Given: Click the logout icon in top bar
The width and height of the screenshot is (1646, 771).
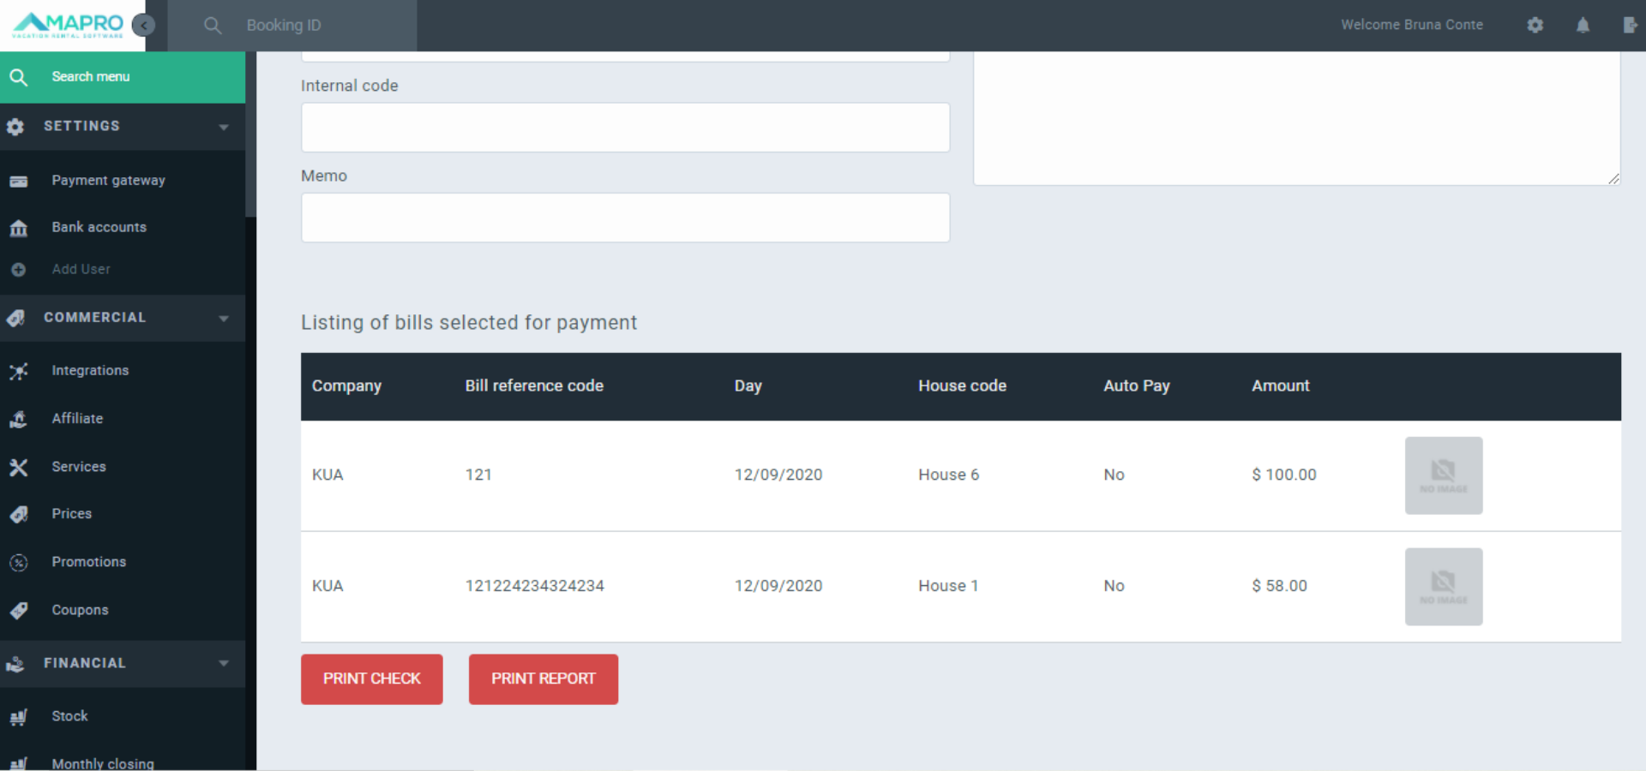Looking at the screenshot, I should click(x=1630, y=25).
